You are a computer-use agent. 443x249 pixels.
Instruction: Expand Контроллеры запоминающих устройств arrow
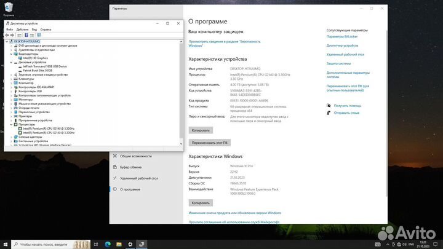[x=11, y=95]
